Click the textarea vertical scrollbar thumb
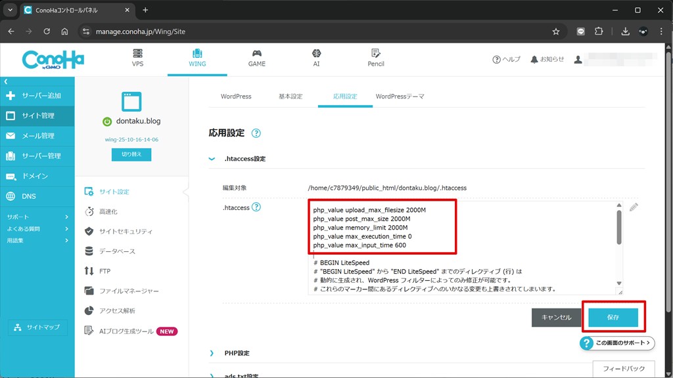Viewport: 673px width, 378px height. pos(619,227)
